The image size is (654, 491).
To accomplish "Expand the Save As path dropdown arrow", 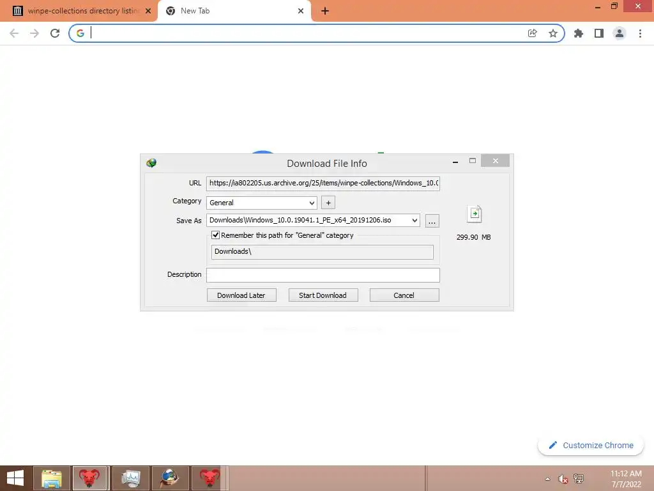I will click(414, 221).
